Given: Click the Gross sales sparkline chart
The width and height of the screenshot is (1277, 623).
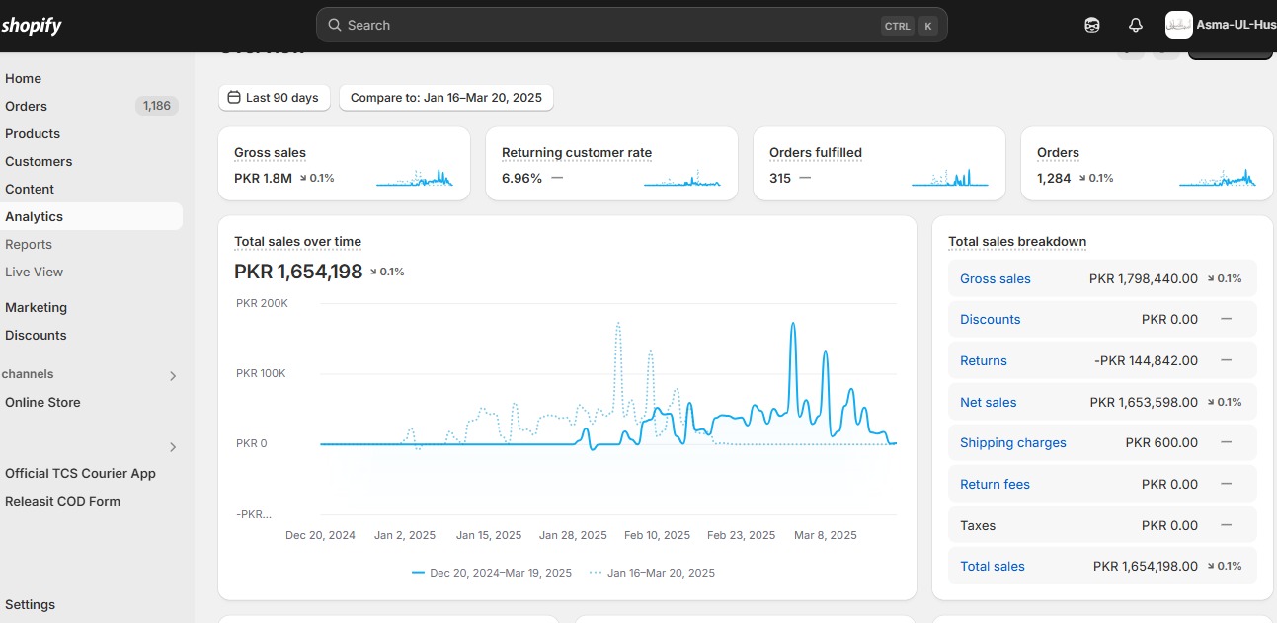Looking at the screenshot, I should (x=415, y=177).
